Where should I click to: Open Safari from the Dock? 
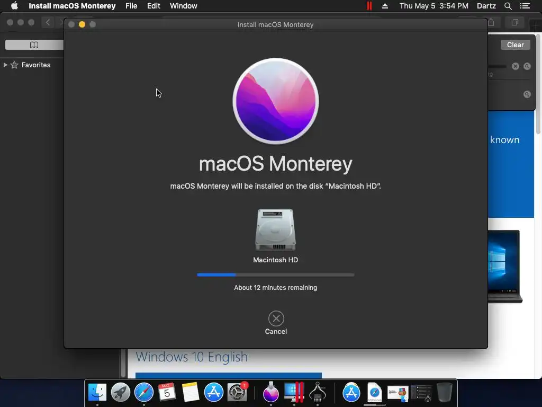pos(144,393)
